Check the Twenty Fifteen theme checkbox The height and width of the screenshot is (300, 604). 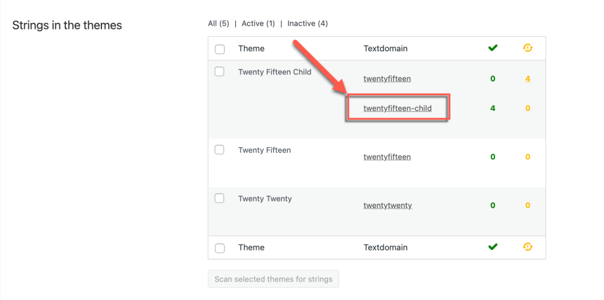coord(219,150)
